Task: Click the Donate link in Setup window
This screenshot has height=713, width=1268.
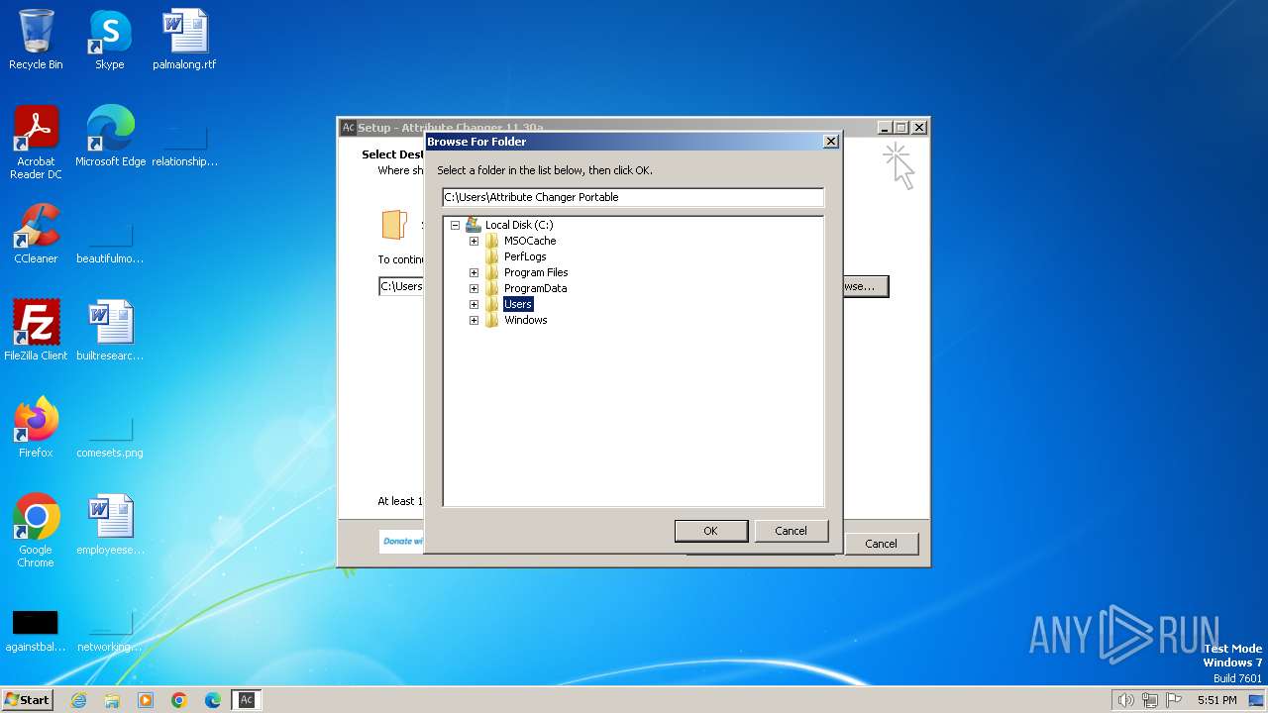Action: tap(403, 541)
